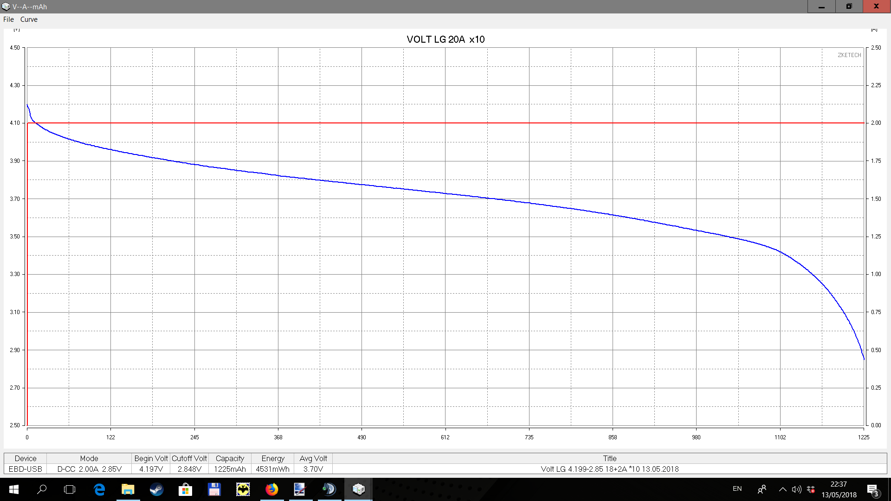Open the Task View button
Screen dimensions: 891x501
(x=70, y=489)
